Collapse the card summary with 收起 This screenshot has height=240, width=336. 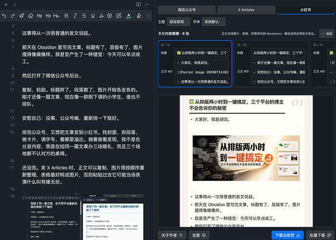coord(327,34)
